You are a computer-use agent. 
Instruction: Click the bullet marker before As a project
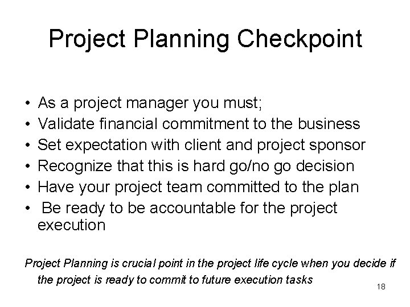[x=28, y=102]
